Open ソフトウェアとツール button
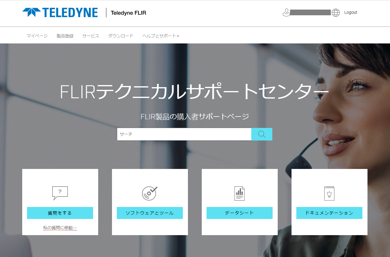Screen dimensions: 390x257 [x=150, y=213]
